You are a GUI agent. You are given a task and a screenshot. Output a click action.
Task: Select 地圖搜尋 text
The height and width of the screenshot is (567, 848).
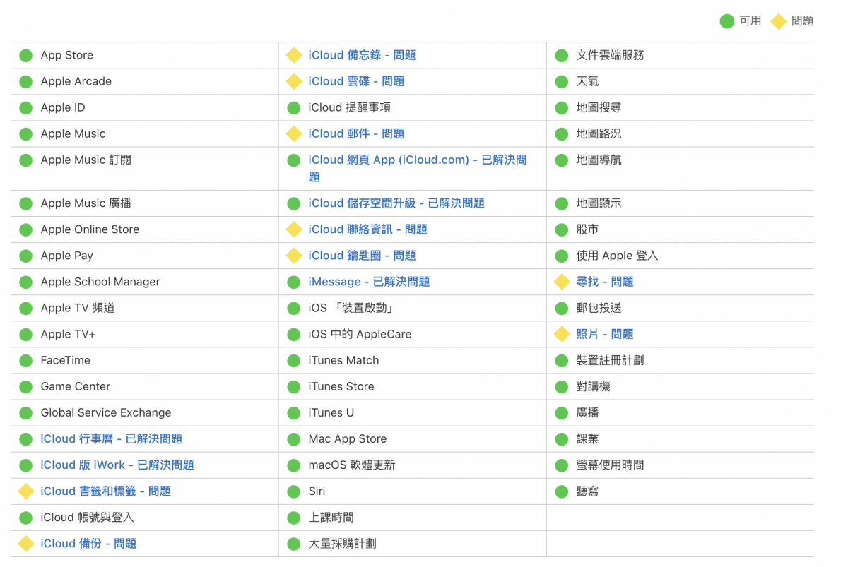tap(599, 107)
